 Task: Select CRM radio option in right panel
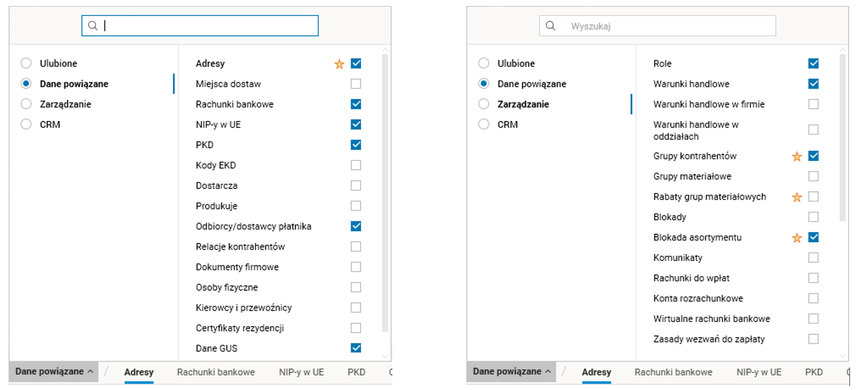(484, 124)
